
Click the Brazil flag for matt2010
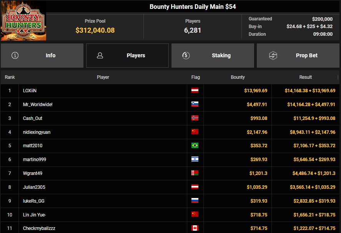click(195, 146)
